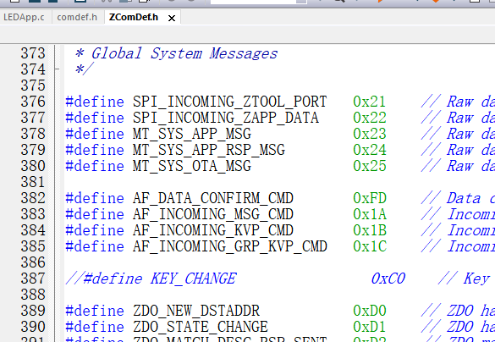Click commented-out KEY_CHANGE define
This screenshot has height=342, width=495.
[151, 279]
